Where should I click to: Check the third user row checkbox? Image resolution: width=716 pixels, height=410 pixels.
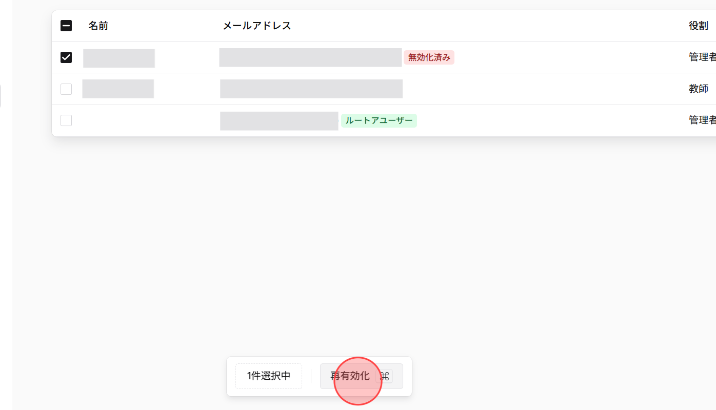66,120
